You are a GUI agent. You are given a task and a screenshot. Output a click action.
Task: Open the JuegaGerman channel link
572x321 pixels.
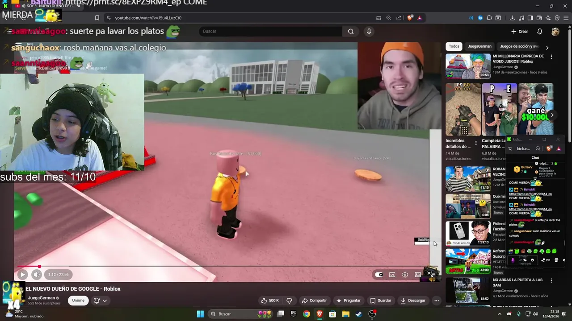tap(42, 298)
